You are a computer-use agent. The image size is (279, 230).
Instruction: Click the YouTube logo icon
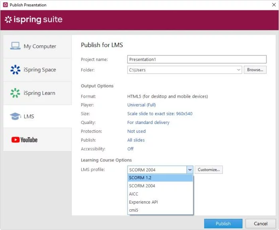tap(24, 140)
